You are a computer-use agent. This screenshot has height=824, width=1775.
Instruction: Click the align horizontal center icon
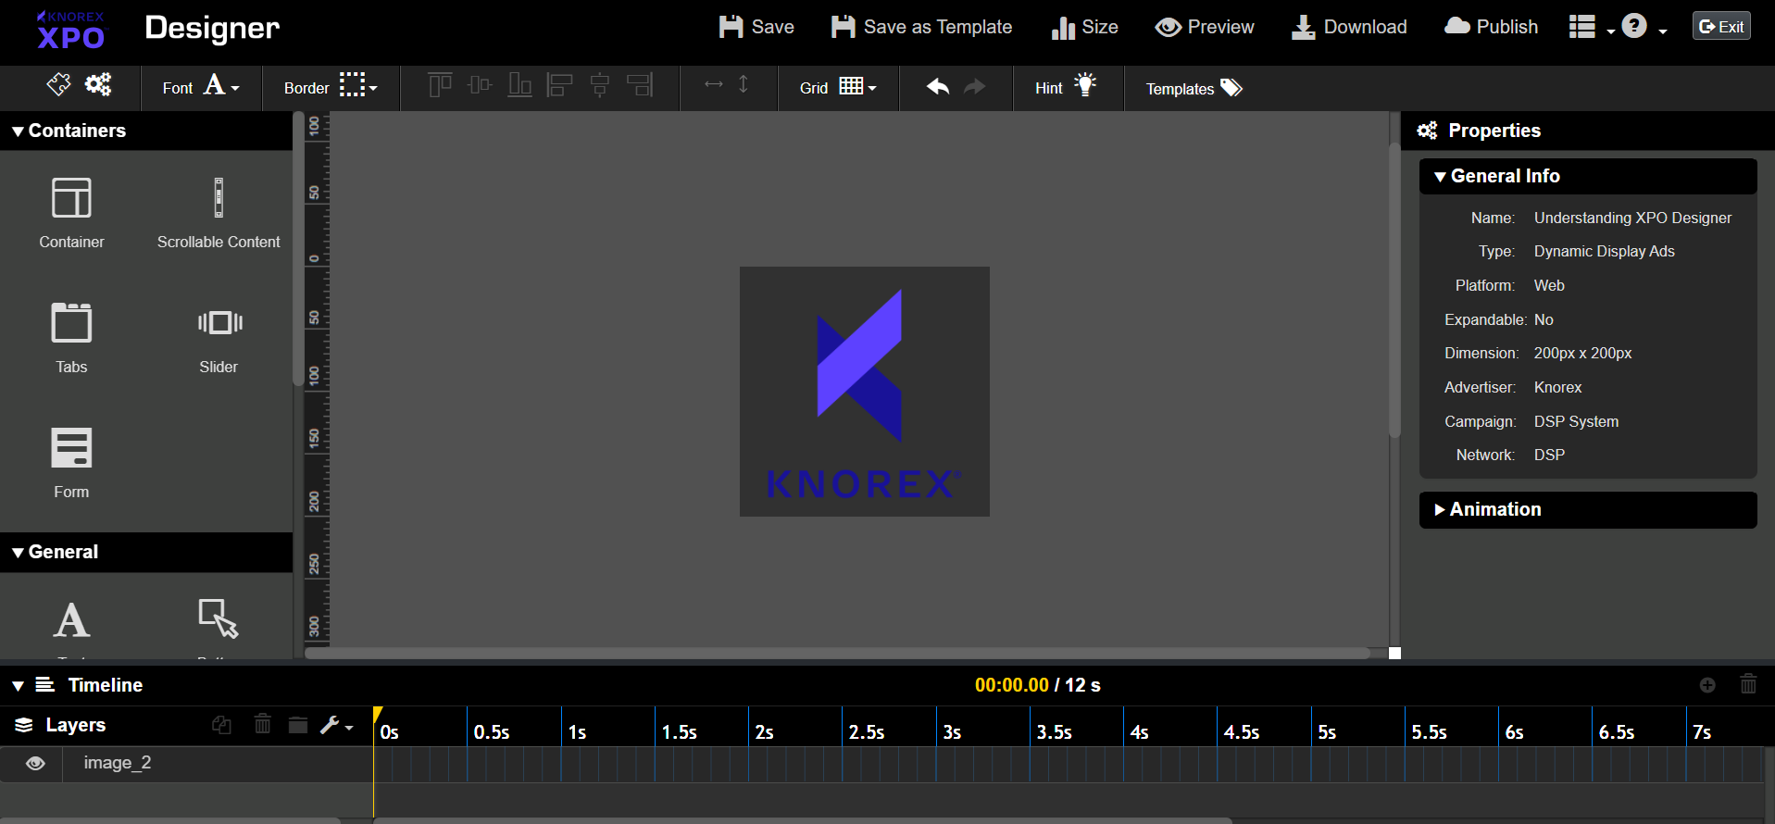(x=600, y=85)
